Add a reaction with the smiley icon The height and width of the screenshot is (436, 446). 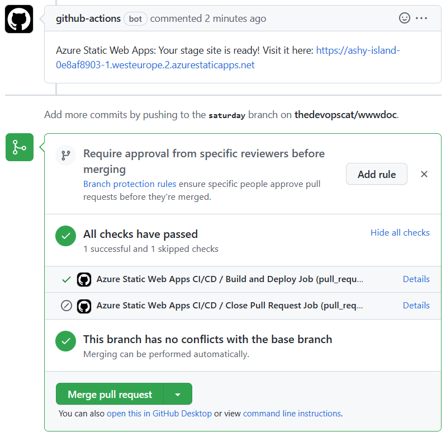click(404, 18)
